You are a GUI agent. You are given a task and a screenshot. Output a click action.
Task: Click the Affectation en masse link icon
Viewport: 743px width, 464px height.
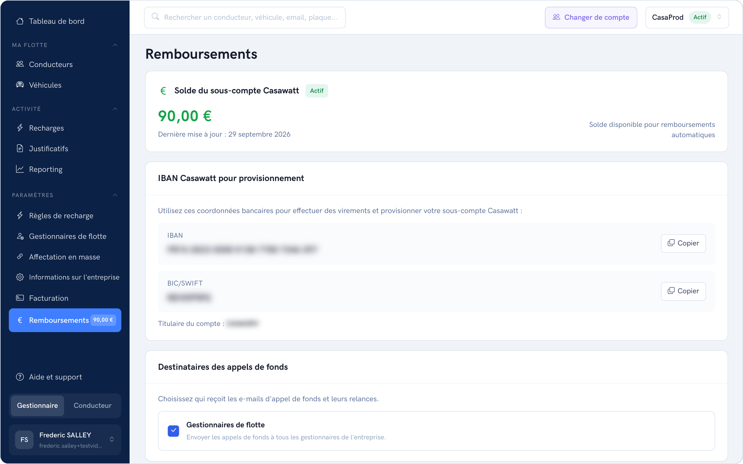(20, 257)
